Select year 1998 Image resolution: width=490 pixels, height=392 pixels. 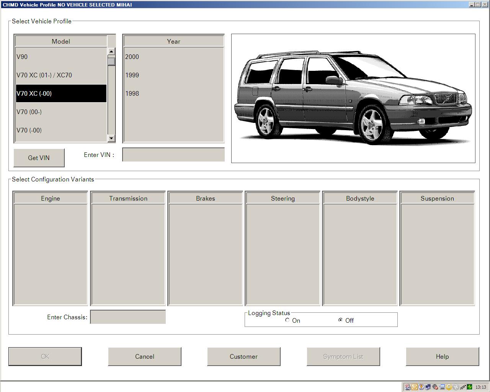coord(173,93)
